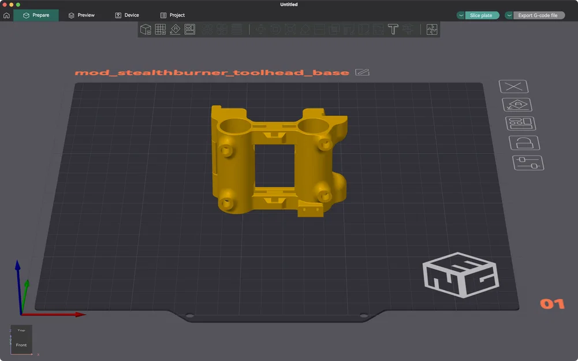
Task: Add another build plate
Action: click(160, 29)
